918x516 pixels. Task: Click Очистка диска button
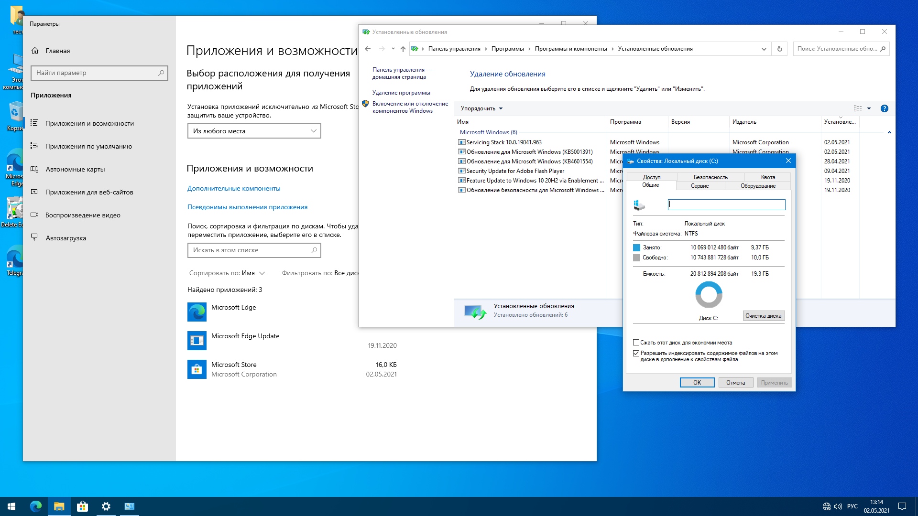coord(764,316)
